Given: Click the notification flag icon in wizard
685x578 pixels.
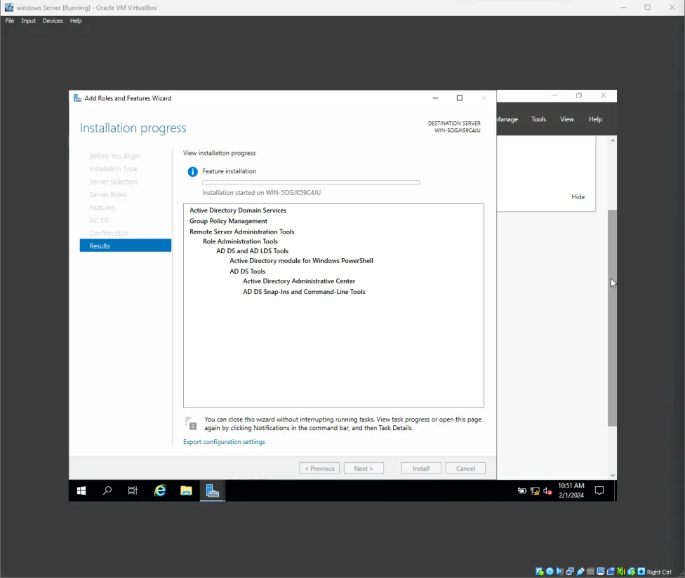Looking at the screenshot, I should 191,423.
